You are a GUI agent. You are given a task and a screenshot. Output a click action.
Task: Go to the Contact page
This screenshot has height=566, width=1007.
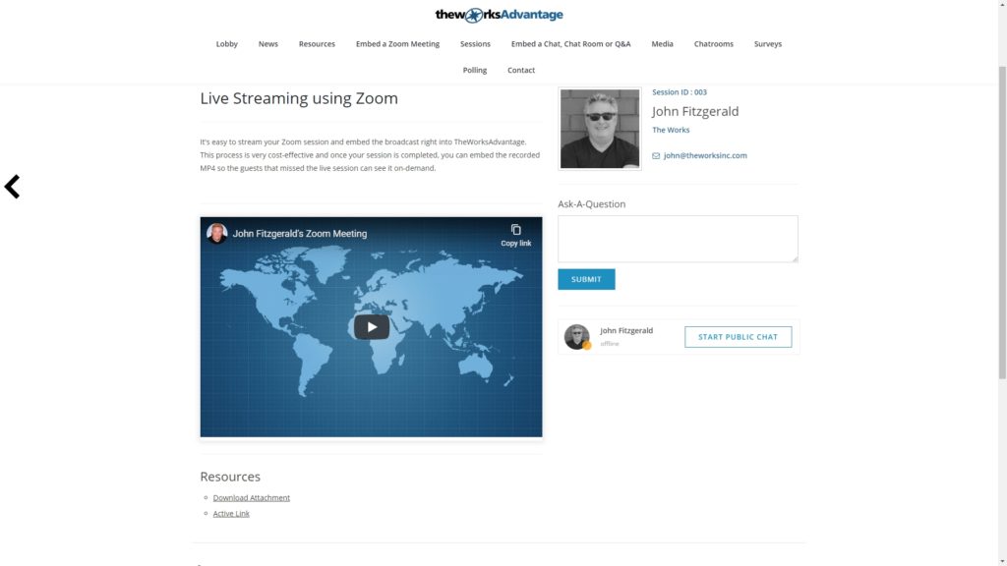coord(521,70)
